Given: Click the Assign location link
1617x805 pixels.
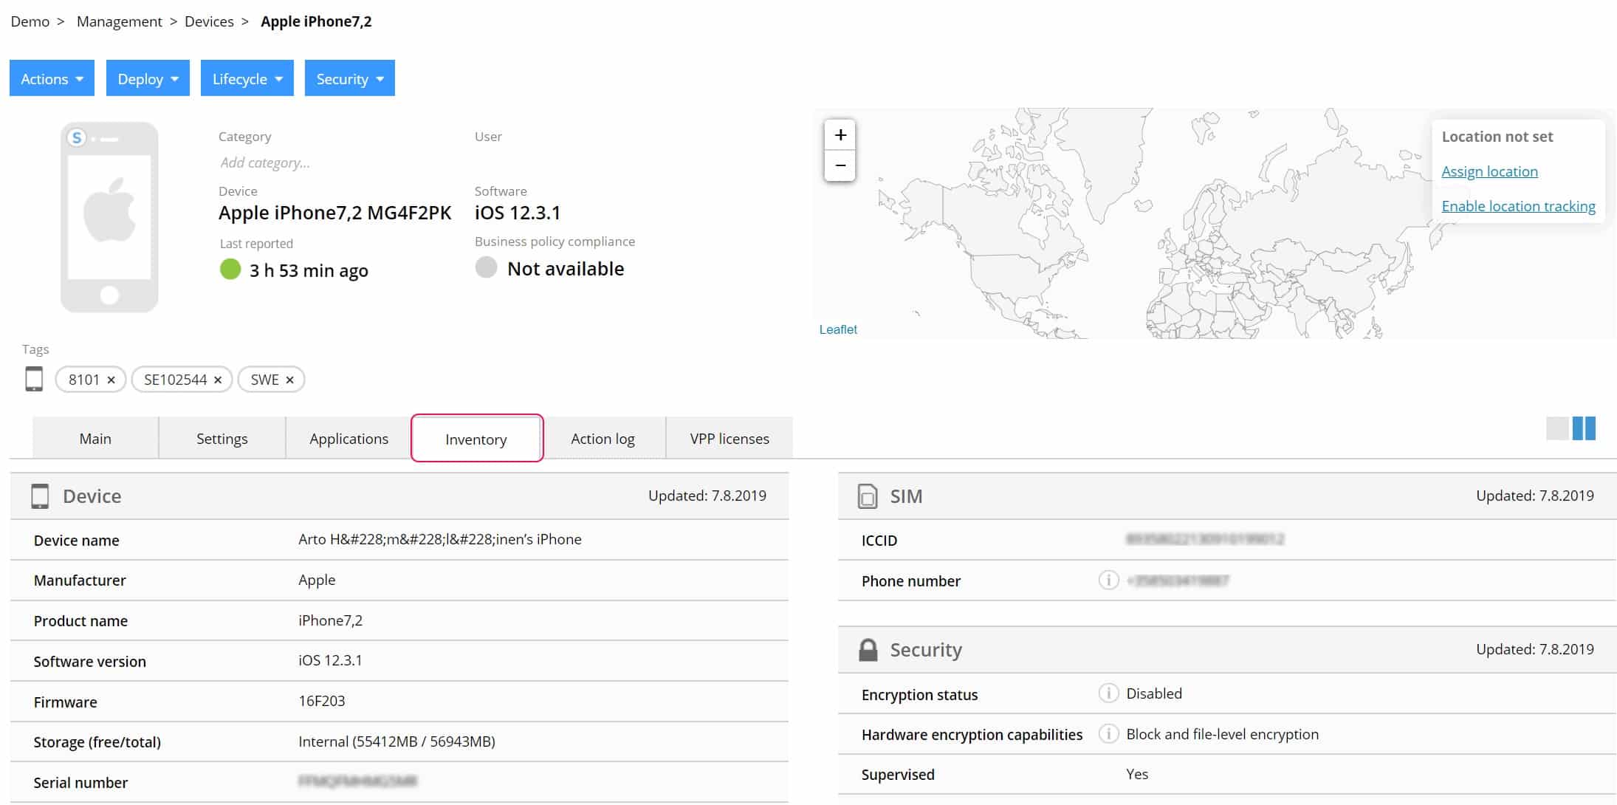Looking at the screenshot, I should click(1489, 171).
